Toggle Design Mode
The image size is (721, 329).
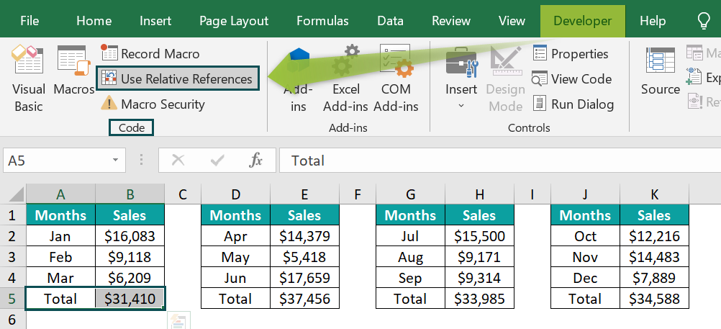coord(505,78)
